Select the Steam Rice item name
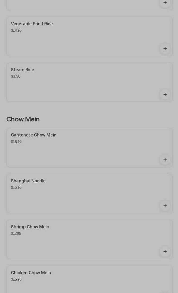 click(x=23, y=70)
